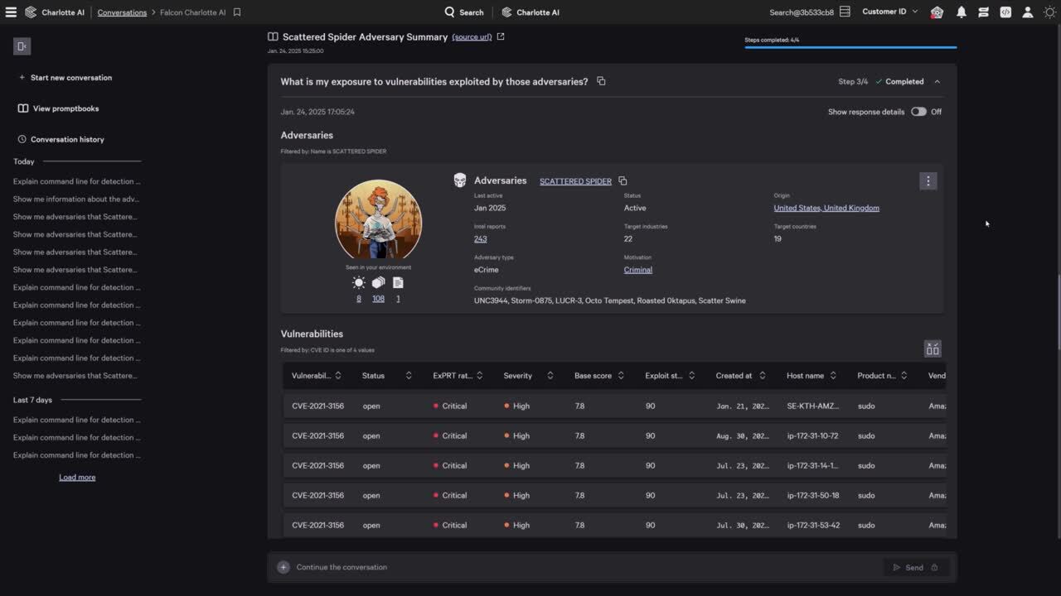The height and width of the screenshot is (596, 1061).
Task: Click the book icon beside Adversary Summary title
Action: pyautogui.click(x=273, y=36)
